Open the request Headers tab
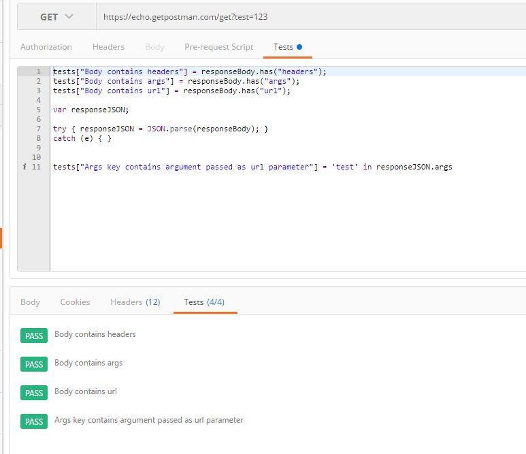This screenshot has height=454, width=526. 108,47
